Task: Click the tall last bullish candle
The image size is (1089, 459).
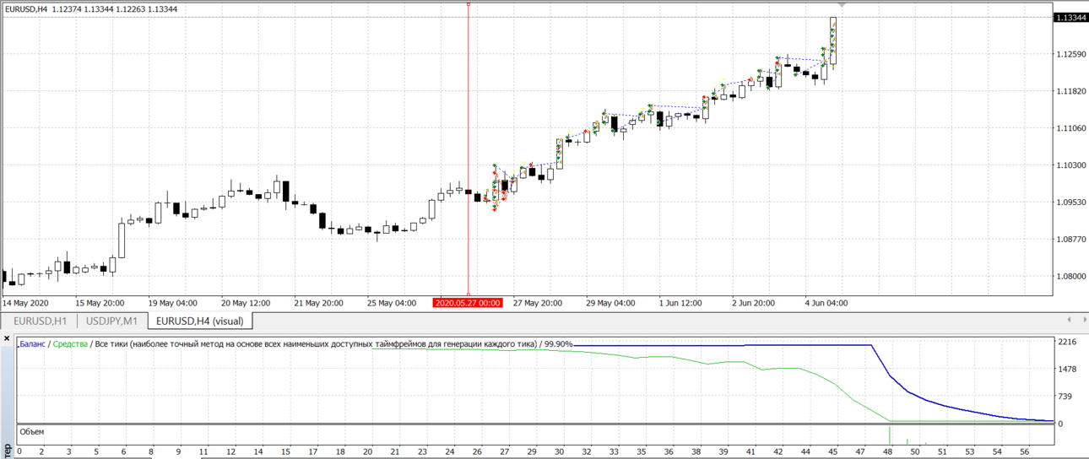Action: 832,40
